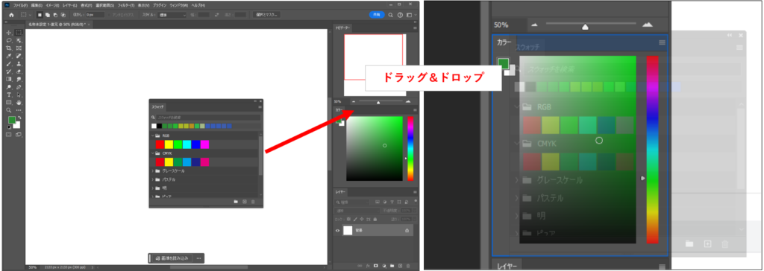Open the スタイル dropdown in options bar
Image resolution: width=764 pixels, height=271 pixels.
point(172,15)
